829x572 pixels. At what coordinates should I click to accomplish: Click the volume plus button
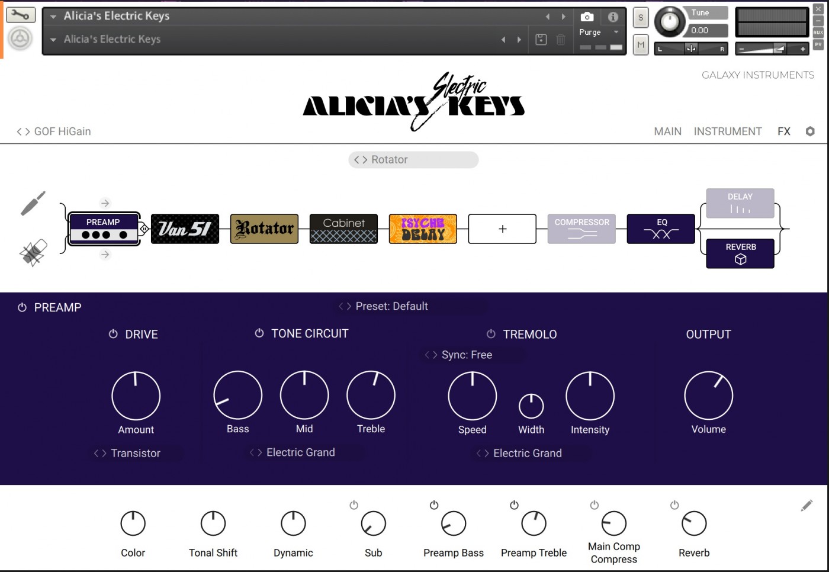click(x=802, y=49)
